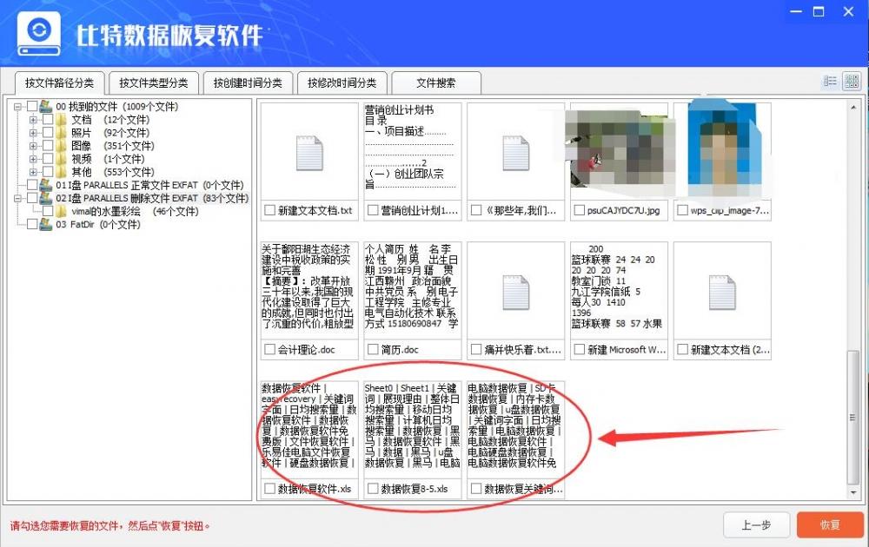This screenshot has width=869, height=547.
Task: Check the 数据恢复软件.xls checkbox
Action: [x=269, y=489]
